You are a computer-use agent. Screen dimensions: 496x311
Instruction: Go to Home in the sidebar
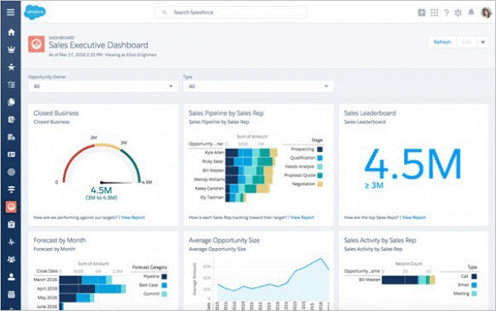pos(11,32)
